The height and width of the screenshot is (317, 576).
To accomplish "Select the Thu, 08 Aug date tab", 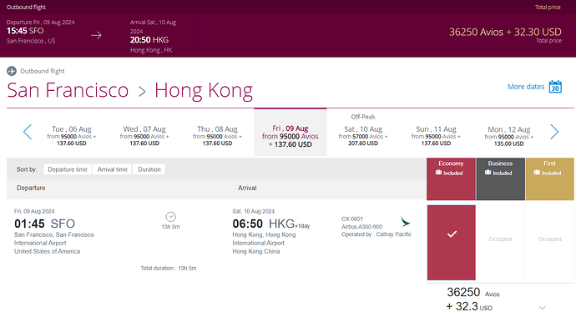I will [217, 136].
